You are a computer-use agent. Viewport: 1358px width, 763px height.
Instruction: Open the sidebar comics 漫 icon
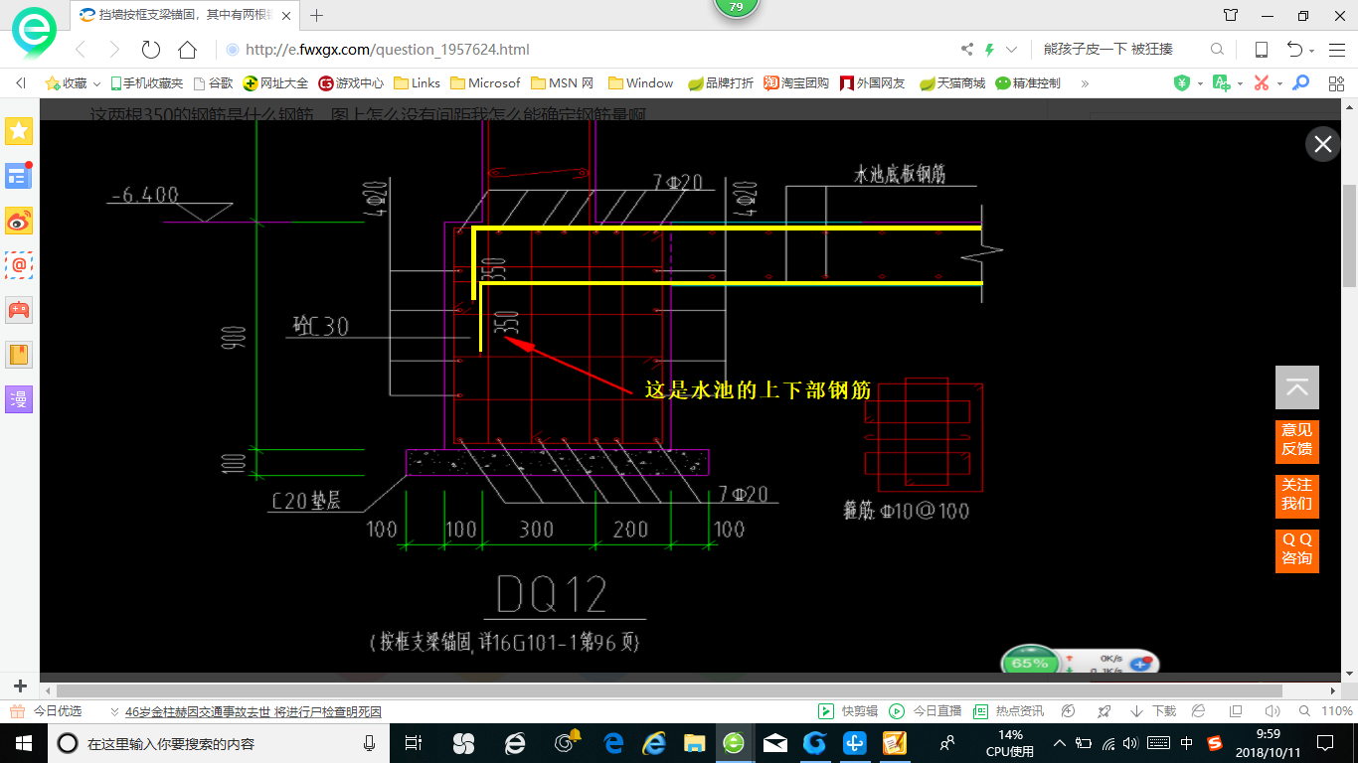click(x=19, y=399)
